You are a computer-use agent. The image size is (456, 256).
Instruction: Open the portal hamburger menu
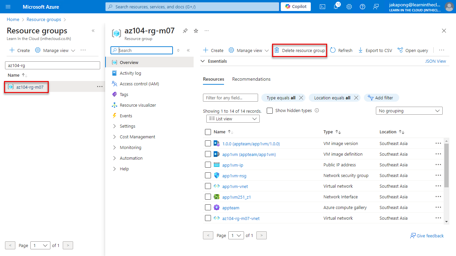pos(8,7)
